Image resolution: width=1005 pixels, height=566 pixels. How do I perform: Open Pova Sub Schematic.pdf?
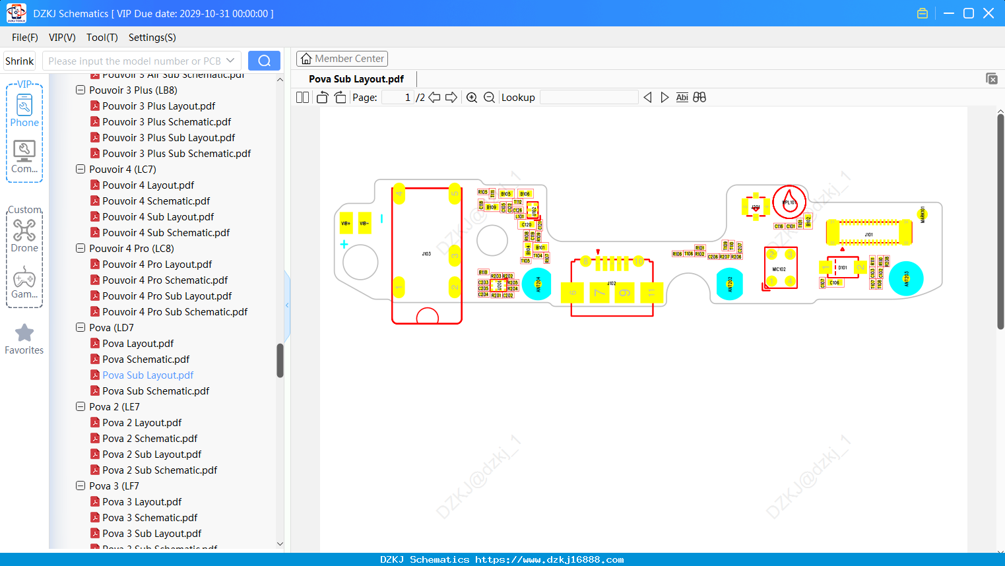pyautogui.click(x=156, y=391)
